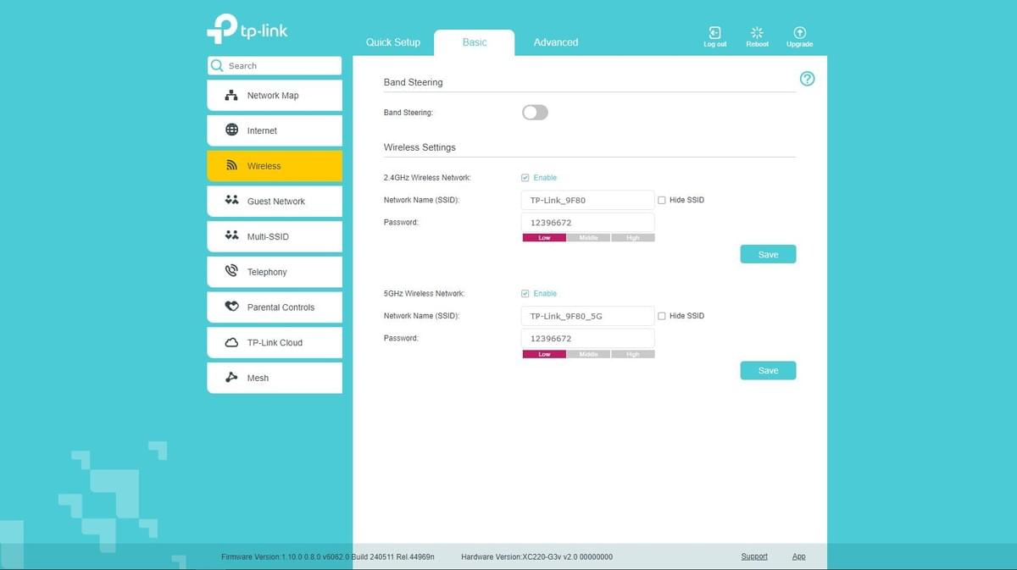This screenshot has width=1017, height=570.
Task: Click the Parental Controls heart icon
Action: 231,307
